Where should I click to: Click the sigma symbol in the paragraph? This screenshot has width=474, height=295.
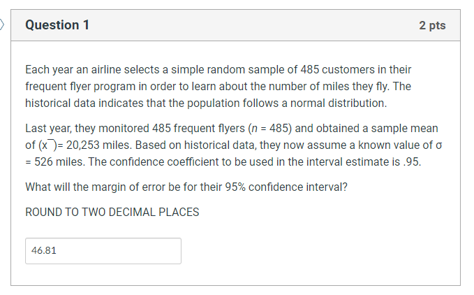438,145
